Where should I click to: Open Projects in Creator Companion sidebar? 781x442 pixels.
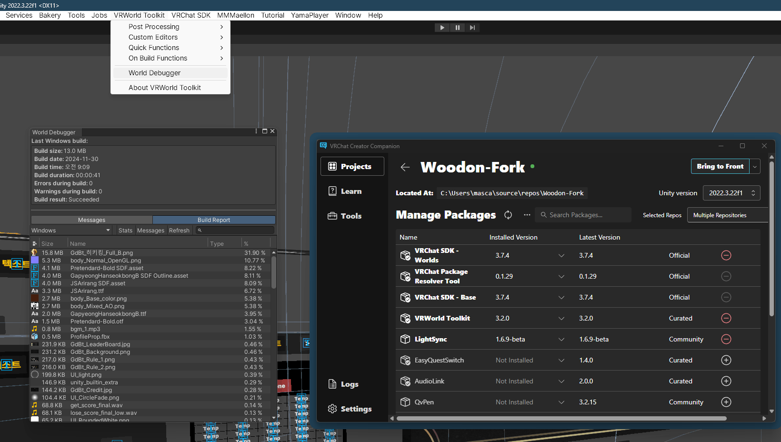[x=352, y=166]
